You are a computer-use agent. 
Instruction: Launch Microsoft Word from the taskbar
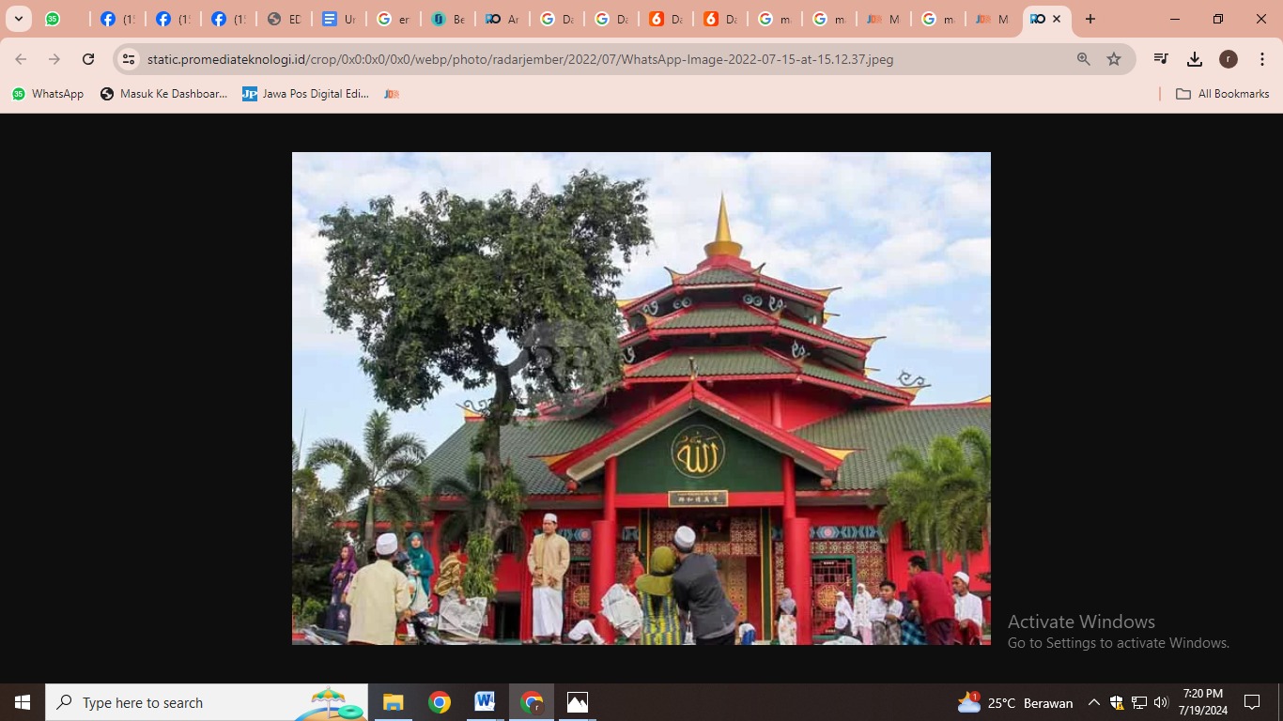(484, 701)
